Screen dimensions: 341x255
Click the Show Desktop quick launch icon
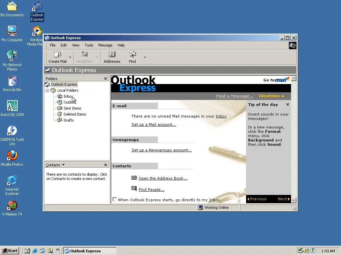click(27, 251)
